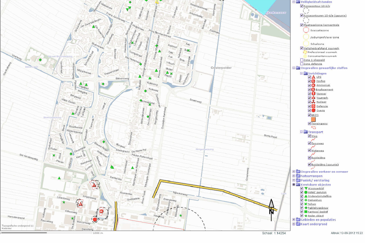Expand the Natuurrampen layer group
365x243 pixels.
294,176
